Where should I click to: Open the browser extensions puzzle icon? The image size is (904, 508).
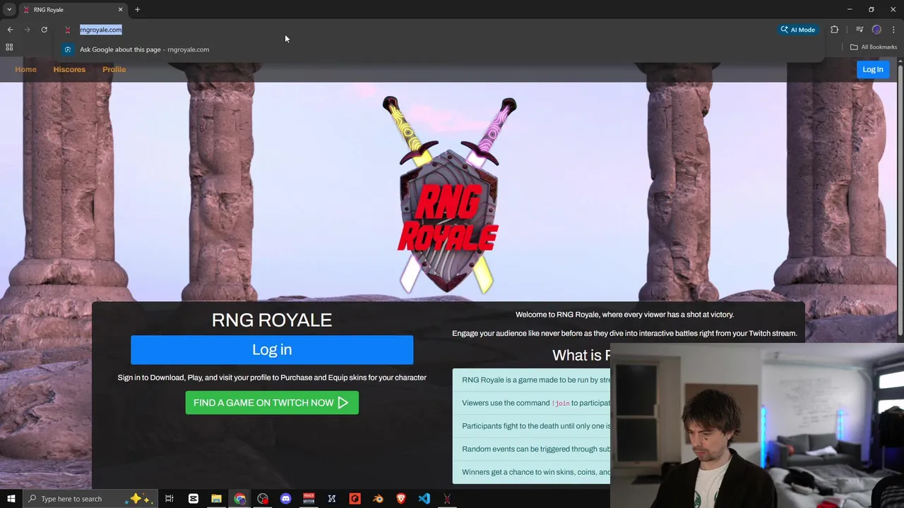click(x=834, y=30)
